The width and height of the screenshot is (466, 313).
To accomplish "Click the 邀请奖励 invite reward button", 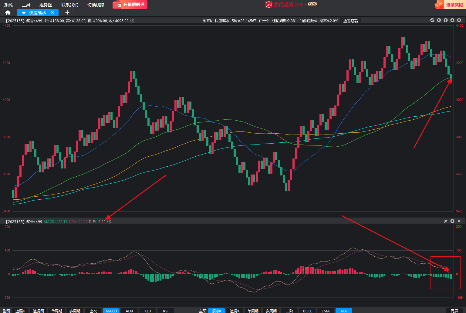I will click(x=450, y=5).
